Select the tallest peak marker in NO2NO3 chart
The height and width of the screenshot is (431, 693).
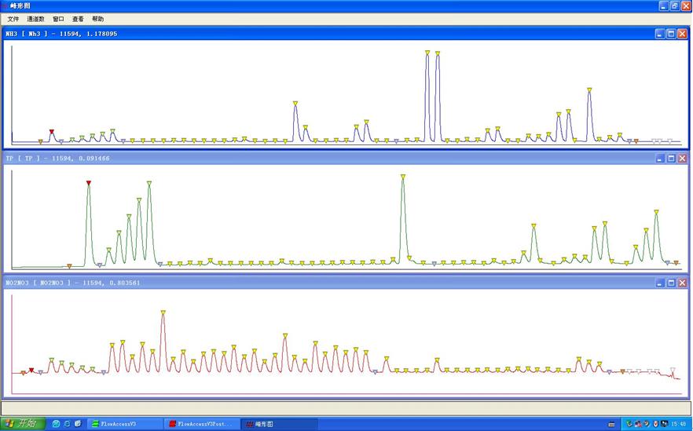click(163, 312)
